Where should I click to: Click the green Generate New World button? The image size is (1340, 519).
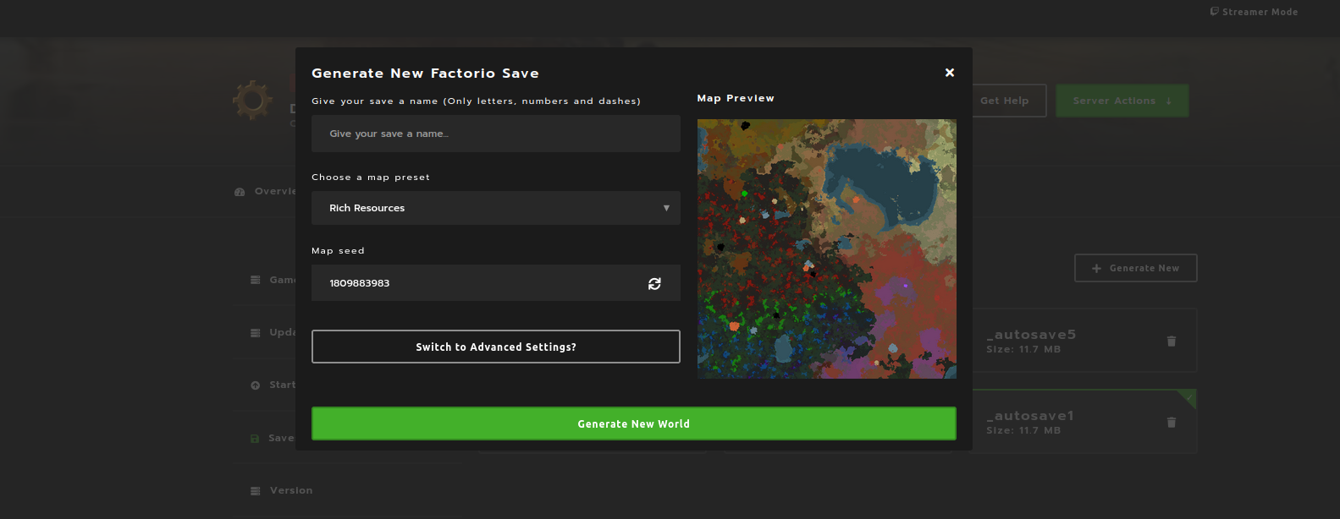(634, 423)
